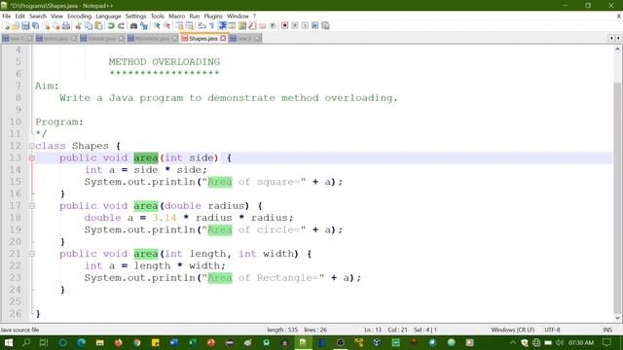Open the Function List toolbar icon
Viewport: 623px width, 350px height.
tap(252, 26)
